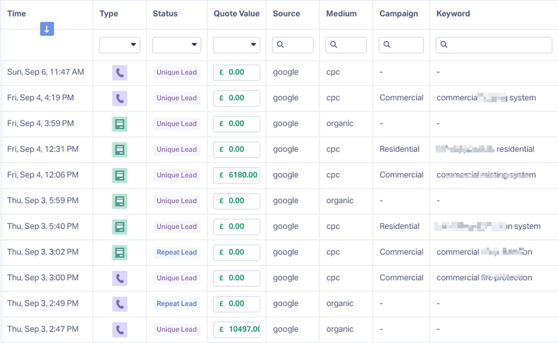Viewport: 558px width, 343px height.
Task: Open the form icon for Thu, Sep 3, 3:02 PM
Action: 120,253
